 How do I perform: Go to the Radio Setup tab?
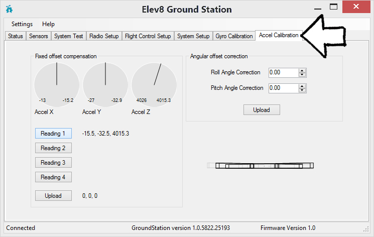104,36
